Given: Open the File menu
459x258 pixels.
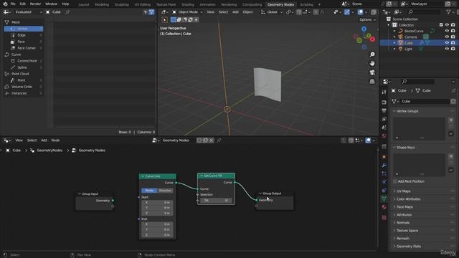Looking at the screenshot, I should click(13, 4).
